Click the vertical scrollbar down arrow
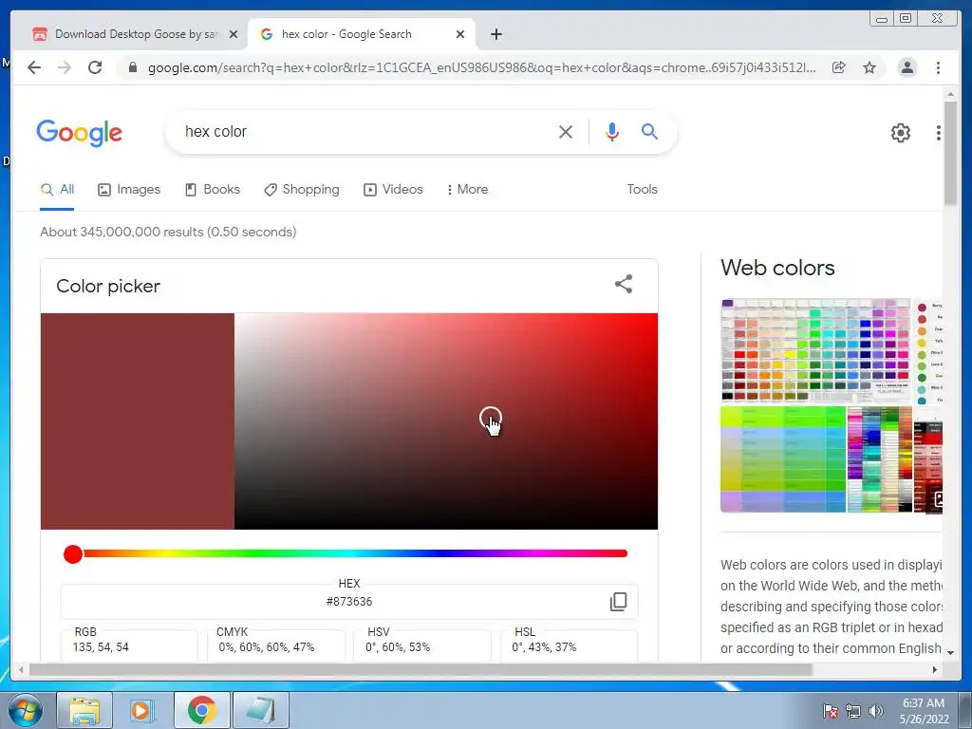Viewport: 972px width, 729px height. (x=950, y=653)
